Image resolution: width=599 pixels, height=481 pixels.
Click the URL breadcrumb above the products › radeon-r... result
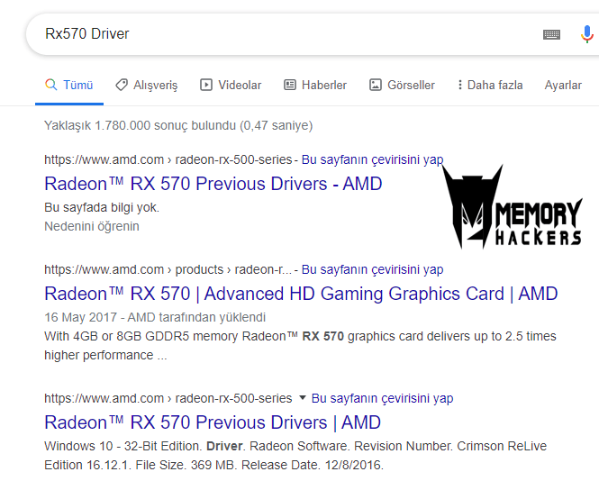(168, 269)
